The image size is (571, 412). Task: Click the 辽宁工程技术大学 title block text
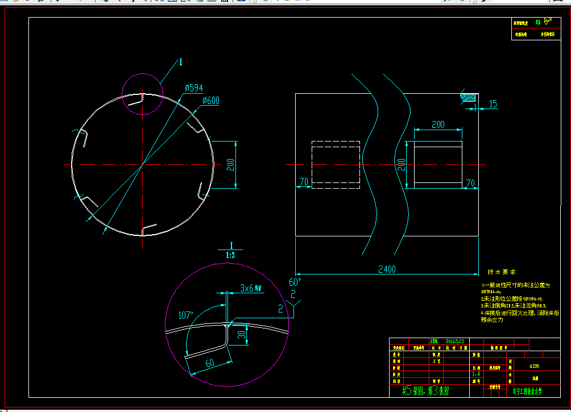pyautogui.click(x=527, y=392)
